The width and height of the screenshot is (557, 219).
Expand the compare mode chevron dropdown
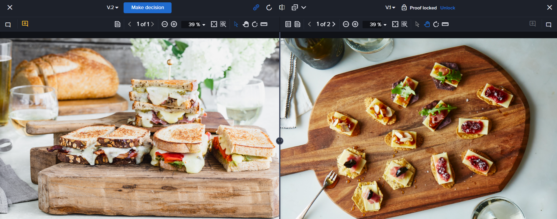(304, 8)
